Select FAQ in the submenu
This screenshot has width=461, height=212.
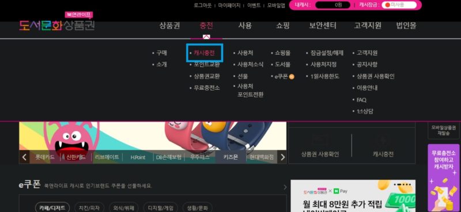(361, 100)
